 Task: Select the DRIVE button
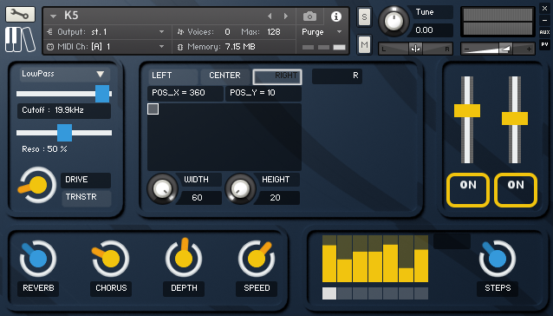click(x=86, y=180)
